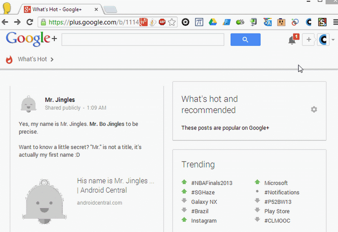Open the account dropdown arrow beside avatar
This screenshot has height=232, width=338.
pos(333,40)
